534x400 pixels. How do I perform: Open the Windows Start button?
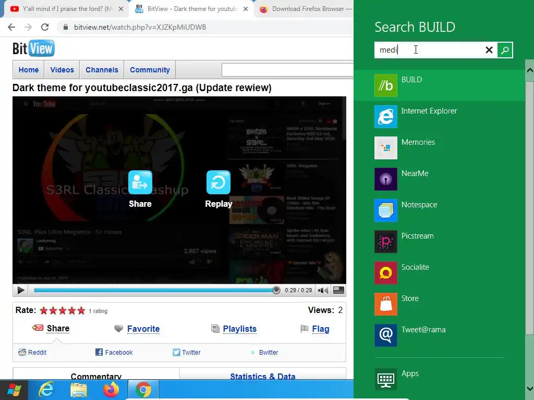pyautogui.click(x=14, y=390)
